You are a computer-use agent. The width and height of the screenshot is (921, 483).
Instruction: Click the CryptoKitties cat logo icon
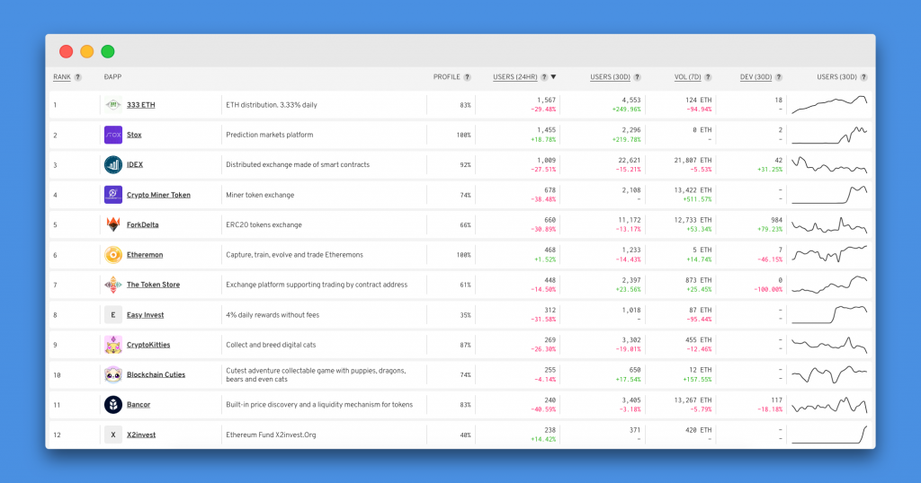click(x=112, y=345)
